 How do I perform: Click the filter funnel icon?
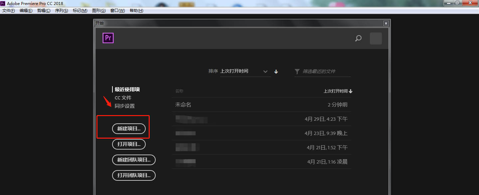(x=297, y=71)
